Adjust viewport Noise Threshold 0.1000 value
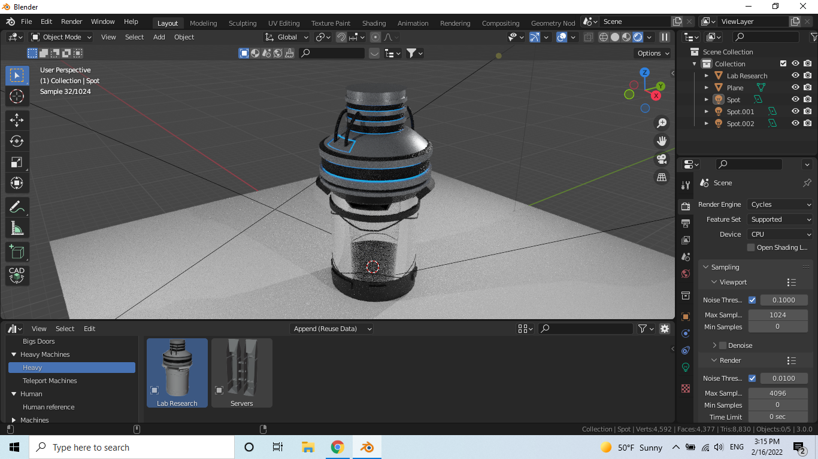Image resolution: width=818 pixels, height=459 pixels. point(784,300)
